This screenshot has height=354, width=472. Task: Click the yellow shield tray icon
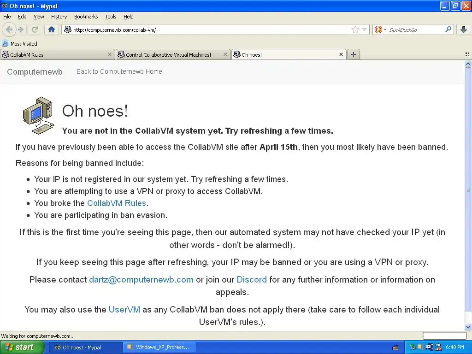[x=420, y=348]
